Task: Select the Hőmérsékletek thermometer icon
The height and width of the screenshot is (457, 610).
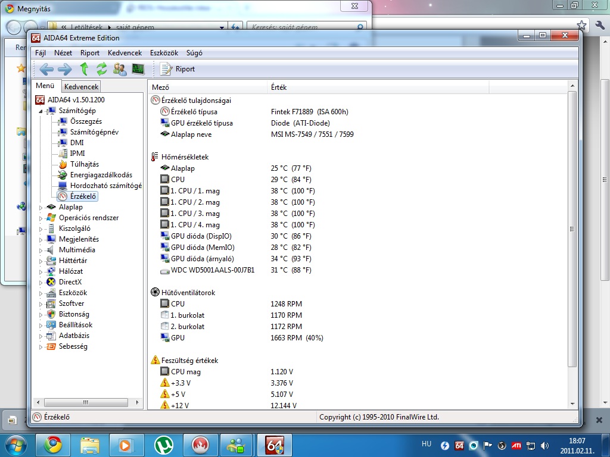Action: 155,157
